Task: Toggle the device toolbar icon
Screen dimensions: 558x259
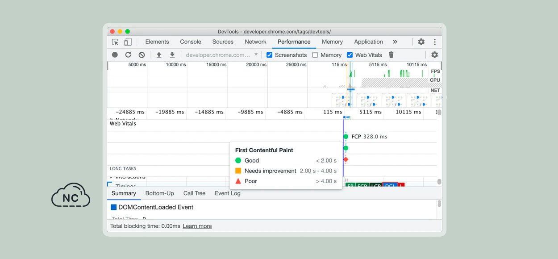Action: (128, 42)
